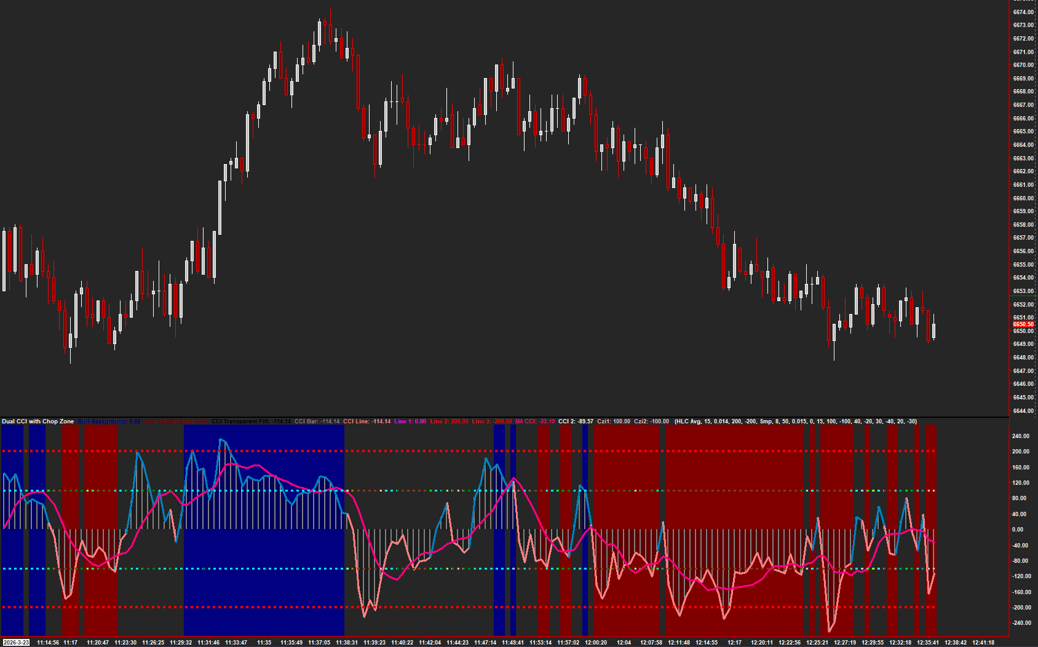Select the 'MA CCI: -33.19' readout
Image resolution: width=1038 pixels, height=647 pixels.
click(x=535, y=422)
